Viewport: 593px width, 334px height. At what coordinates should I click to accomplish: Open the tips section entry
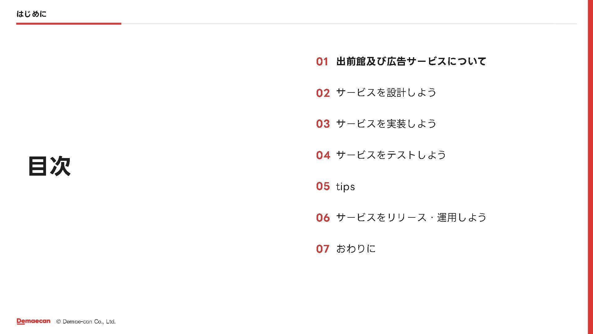345,186
